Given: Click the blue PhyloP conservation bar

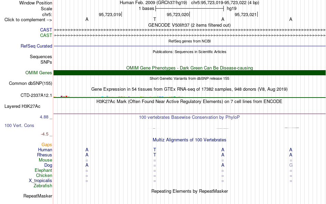Looking at the screenshot, I should [292, 128].
